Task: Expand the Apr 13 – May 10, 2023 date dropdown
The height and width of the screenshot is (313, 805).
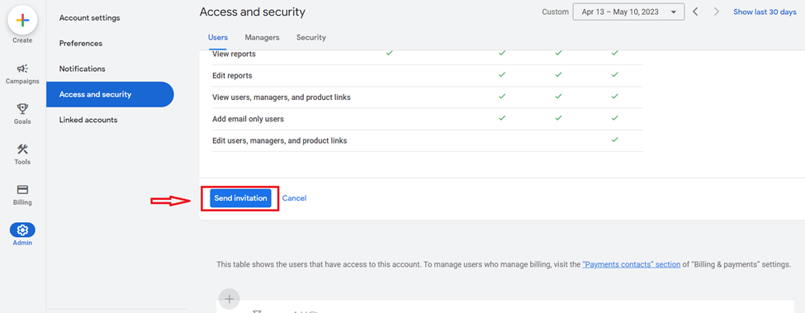Action: tap(628, 12)
